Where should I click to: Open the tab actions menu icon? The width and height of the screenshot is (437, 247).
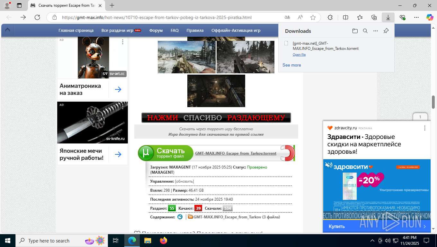[x=19, y=5]
